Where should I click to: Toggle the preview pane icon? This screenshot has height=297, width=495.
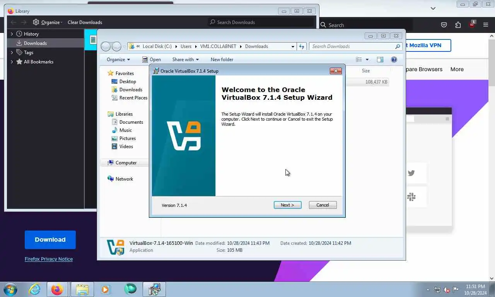coord(380,59)
